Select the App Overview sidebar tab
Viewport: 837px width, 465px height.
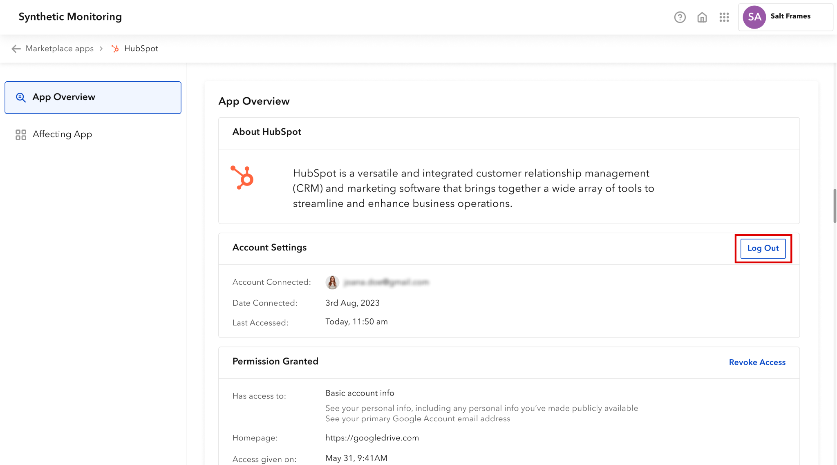coord(93,97)
